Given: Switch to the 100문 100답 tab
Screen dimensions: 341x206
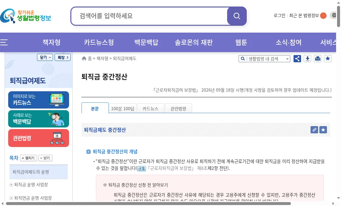Looking at the screenshot, I should click(x=123, y=108).
